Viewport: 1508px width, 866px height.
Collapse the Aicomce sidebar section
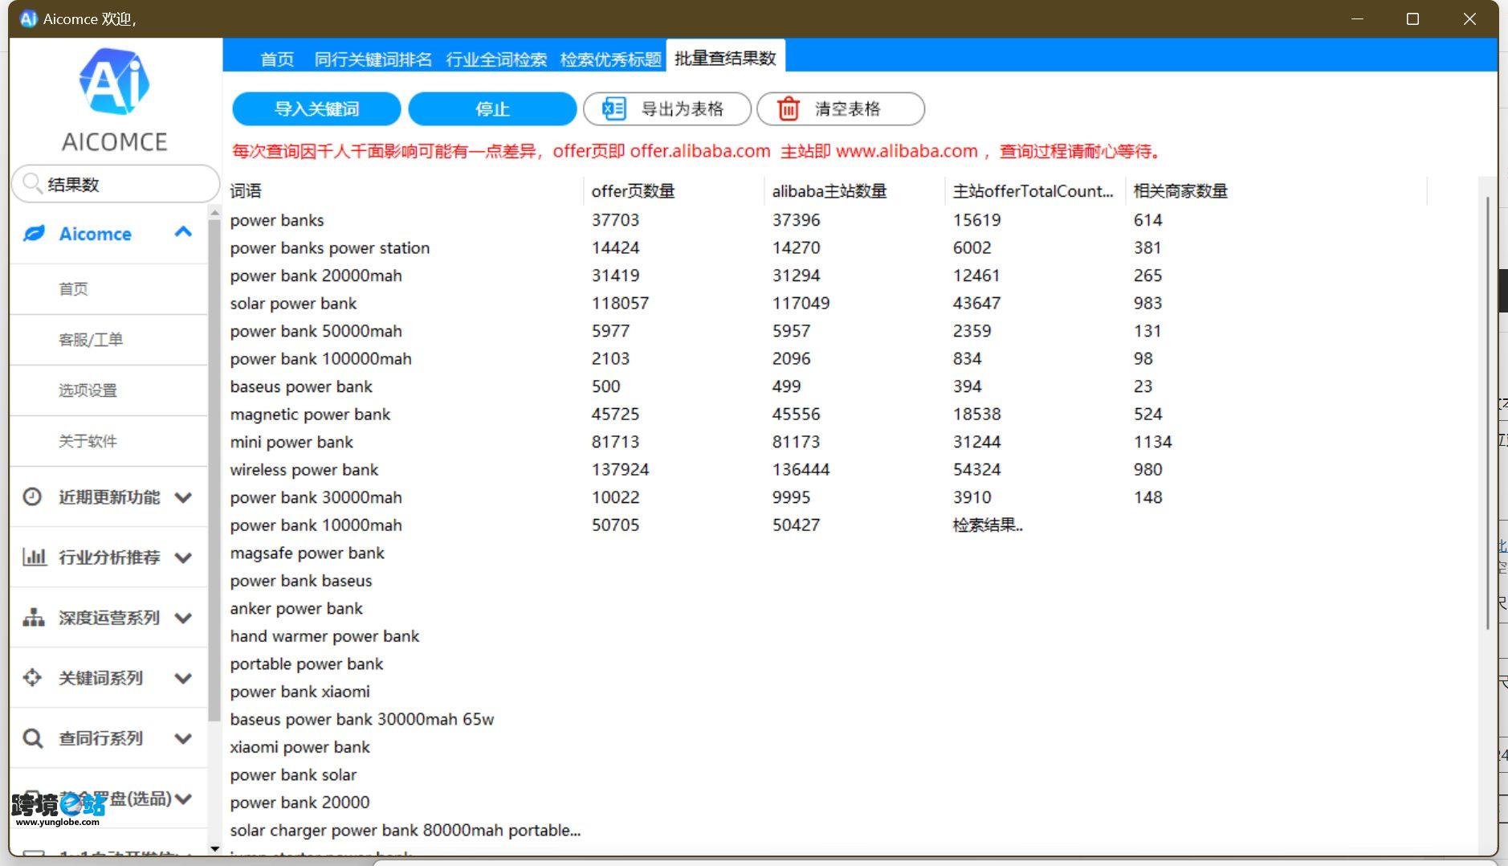pyautogui.click(x=183, y=233)
